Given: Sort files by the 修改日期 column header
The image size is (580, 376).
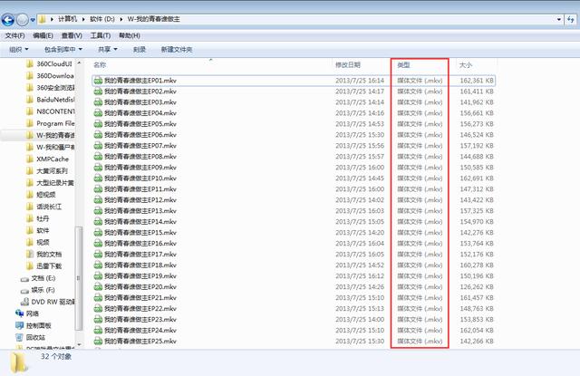Looking at the screenshot, I should coord(347,65).
